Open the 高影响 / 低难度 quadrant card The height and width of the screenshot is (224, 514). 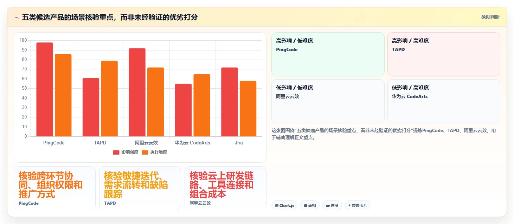click(328, 54)
